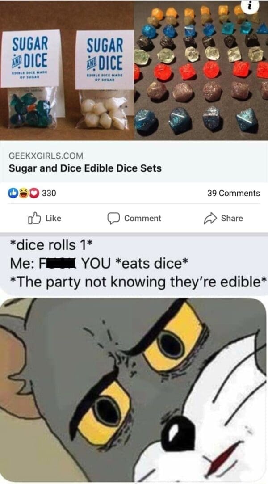
Task: Click the blue like reaction icon
Action: click(13, 193)
